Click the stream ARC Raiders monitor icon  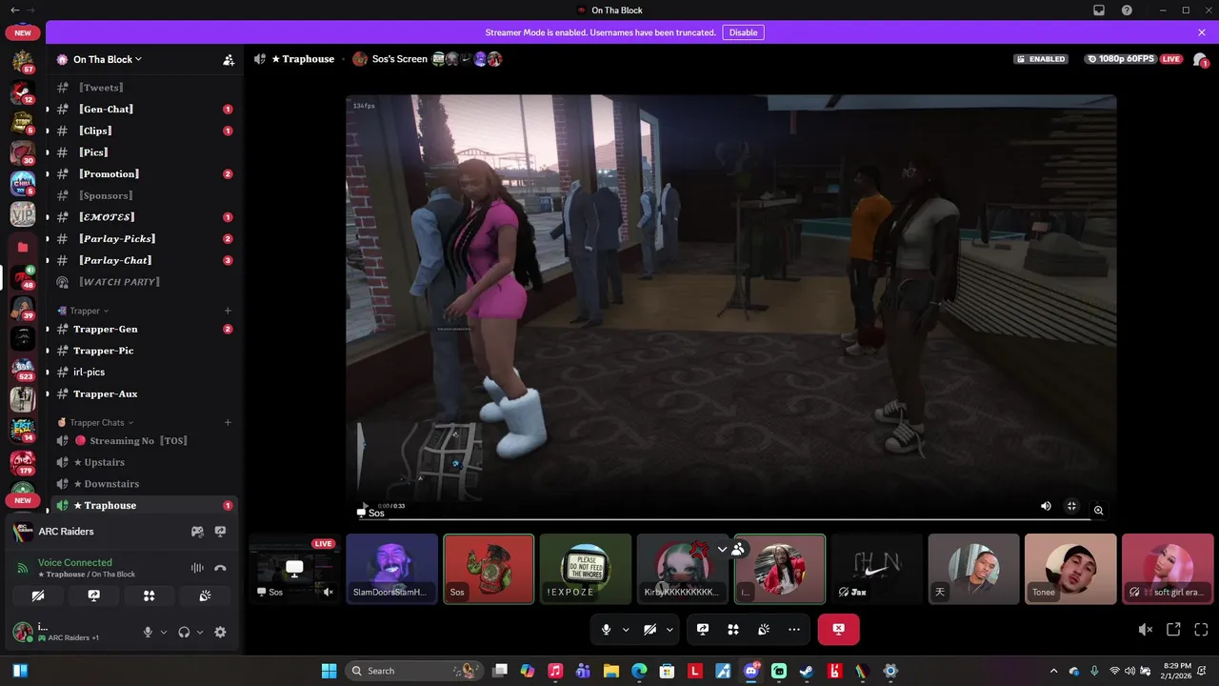tap(220, 532)
